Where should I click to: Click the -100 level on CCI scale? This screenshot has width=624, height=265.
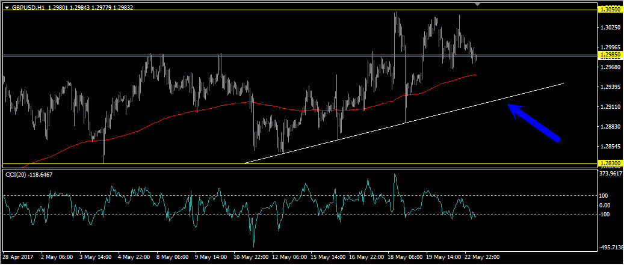coord(605,215)
